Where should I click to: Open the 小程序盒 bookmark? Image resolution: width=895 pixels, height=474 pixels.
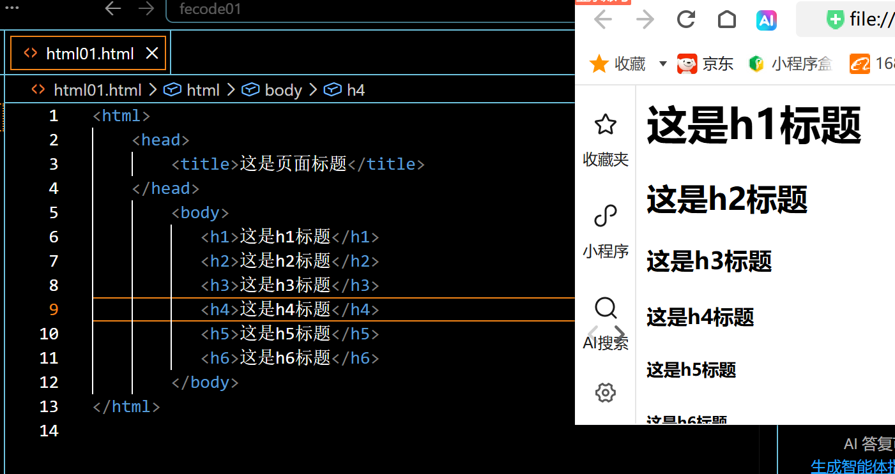click(791, 64)
